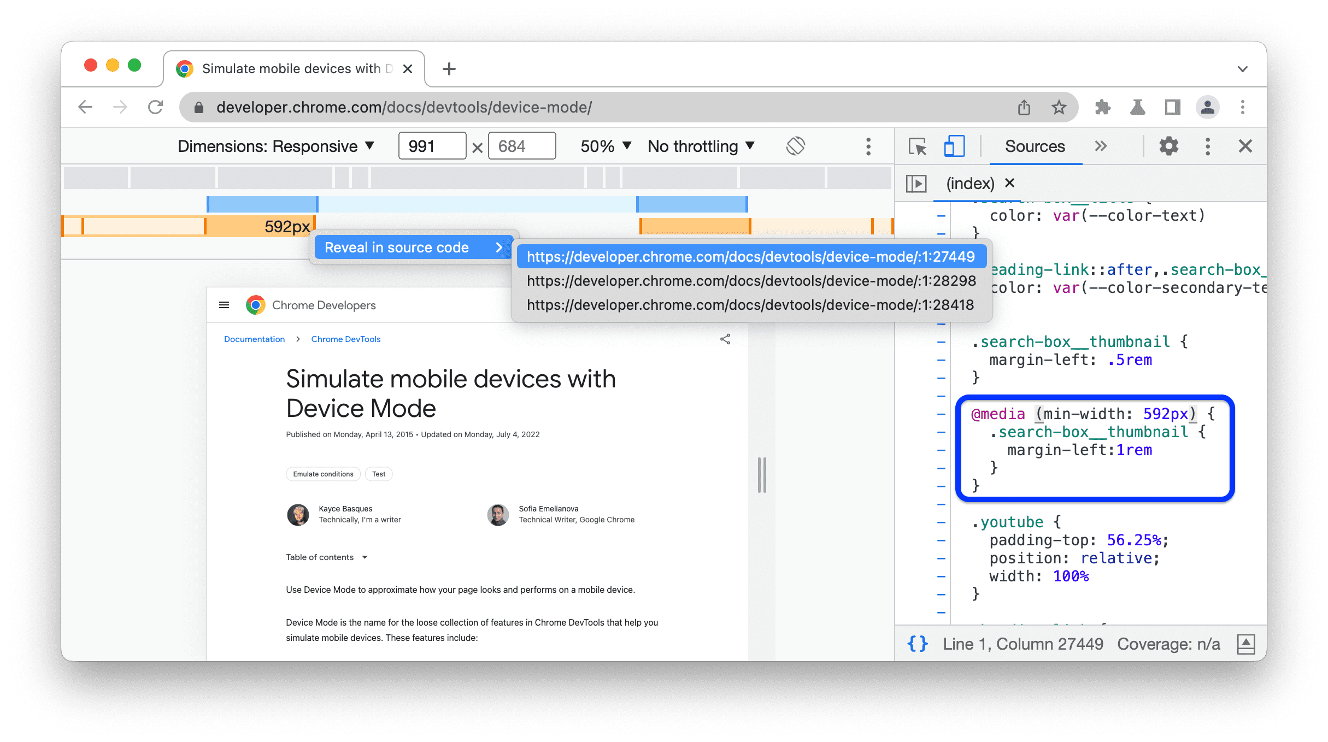Click the inspect element icon
The width and height of the screenshot is (1328, 742).
coord(918,146)
